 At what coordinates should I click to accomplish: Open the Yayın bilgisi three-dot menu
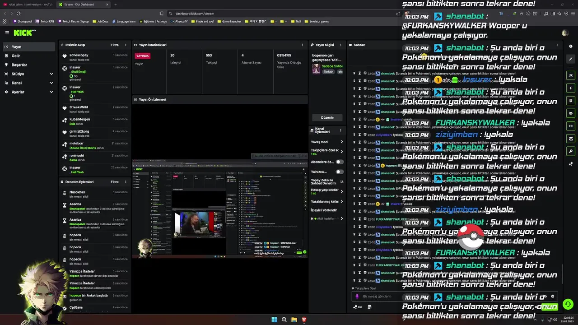coord(340,45)
